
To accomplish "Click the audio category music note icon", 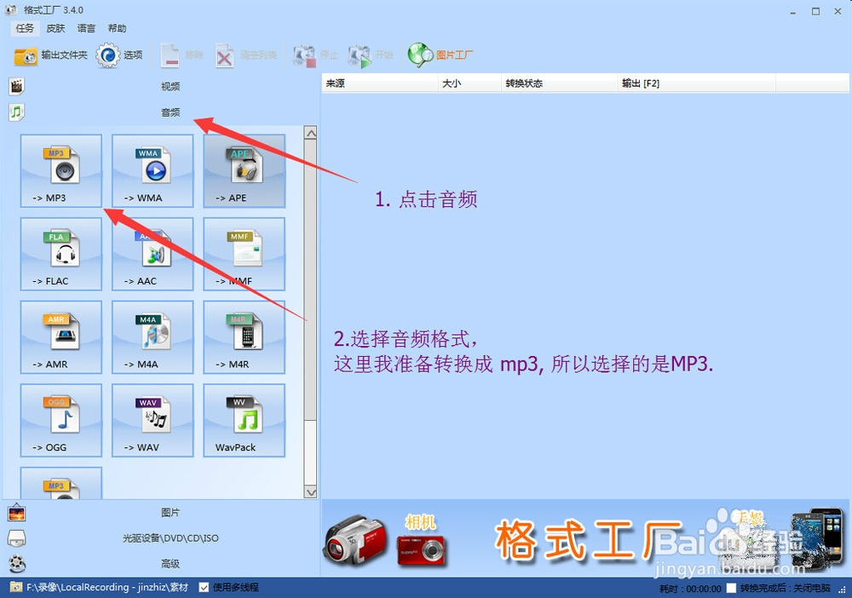I will coord(16,112).
